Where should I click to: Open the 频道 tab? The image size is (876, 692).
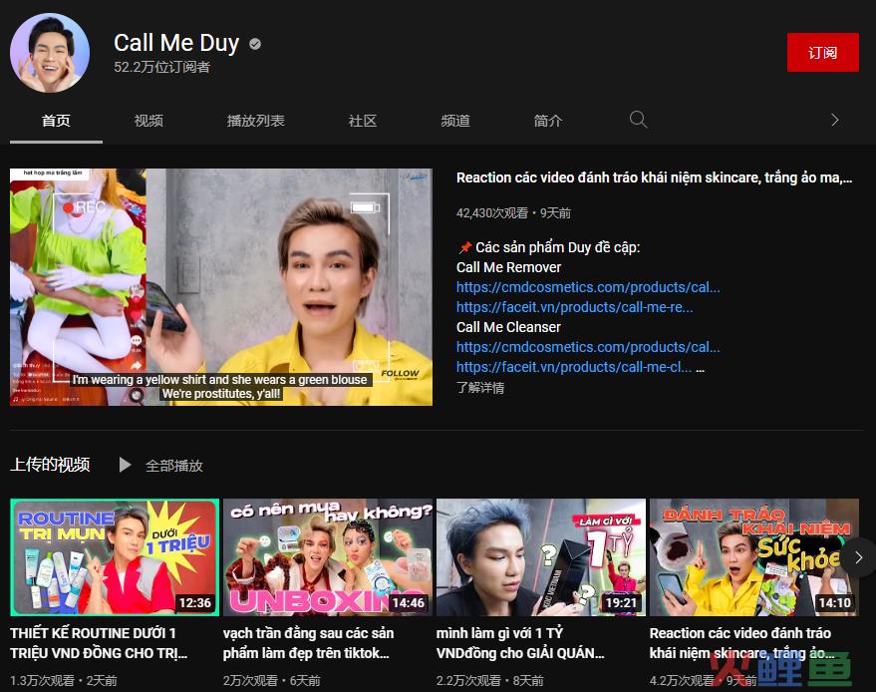point(455,121)
